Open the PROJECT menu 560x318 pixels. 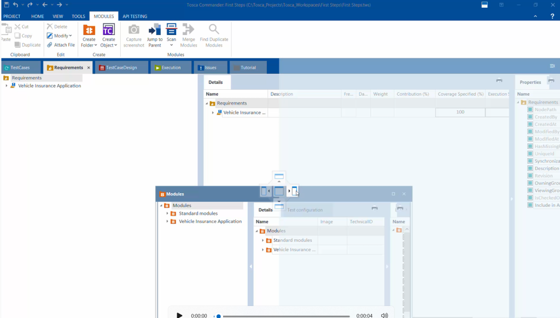pos(12,16)
